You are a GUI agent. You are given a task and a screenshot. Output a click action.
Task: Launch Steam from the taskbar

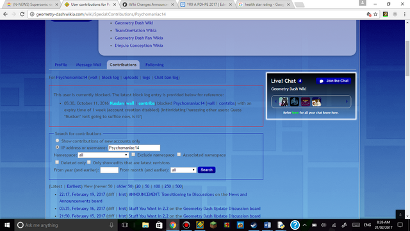pos(254,225)
